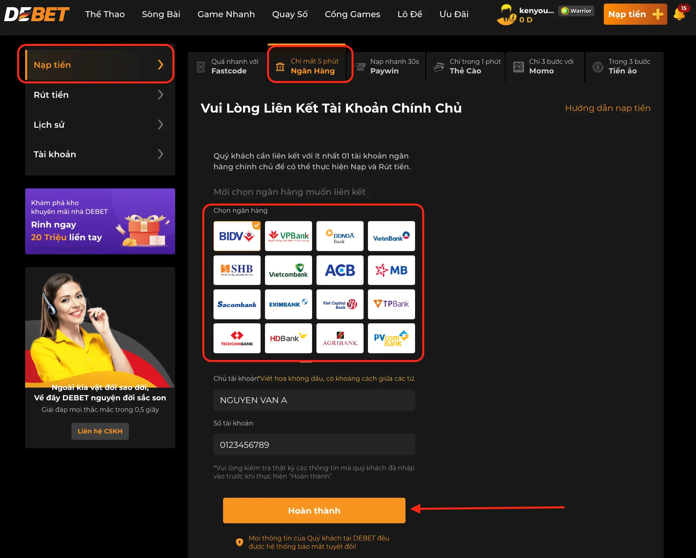
Task: Pick TPBank logo
Action: 391,304
